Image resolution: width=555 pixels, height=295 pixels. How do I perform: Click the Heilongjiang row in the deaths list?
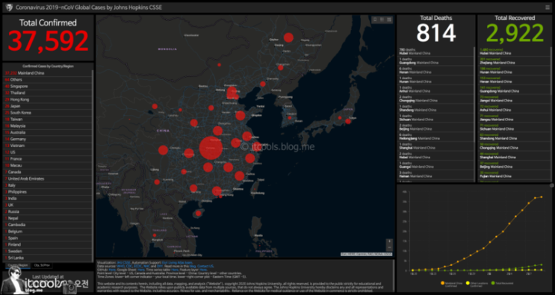tap(435, 137)
